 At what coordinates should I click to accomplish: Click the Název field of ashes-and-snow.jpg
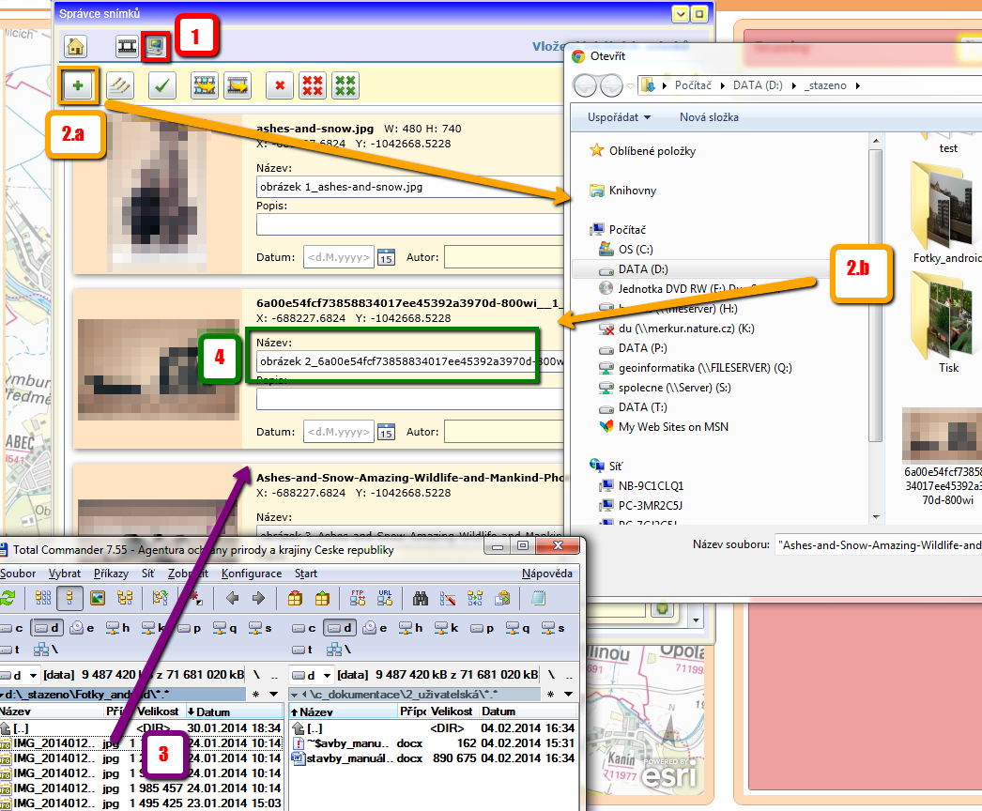pos(409,187)
